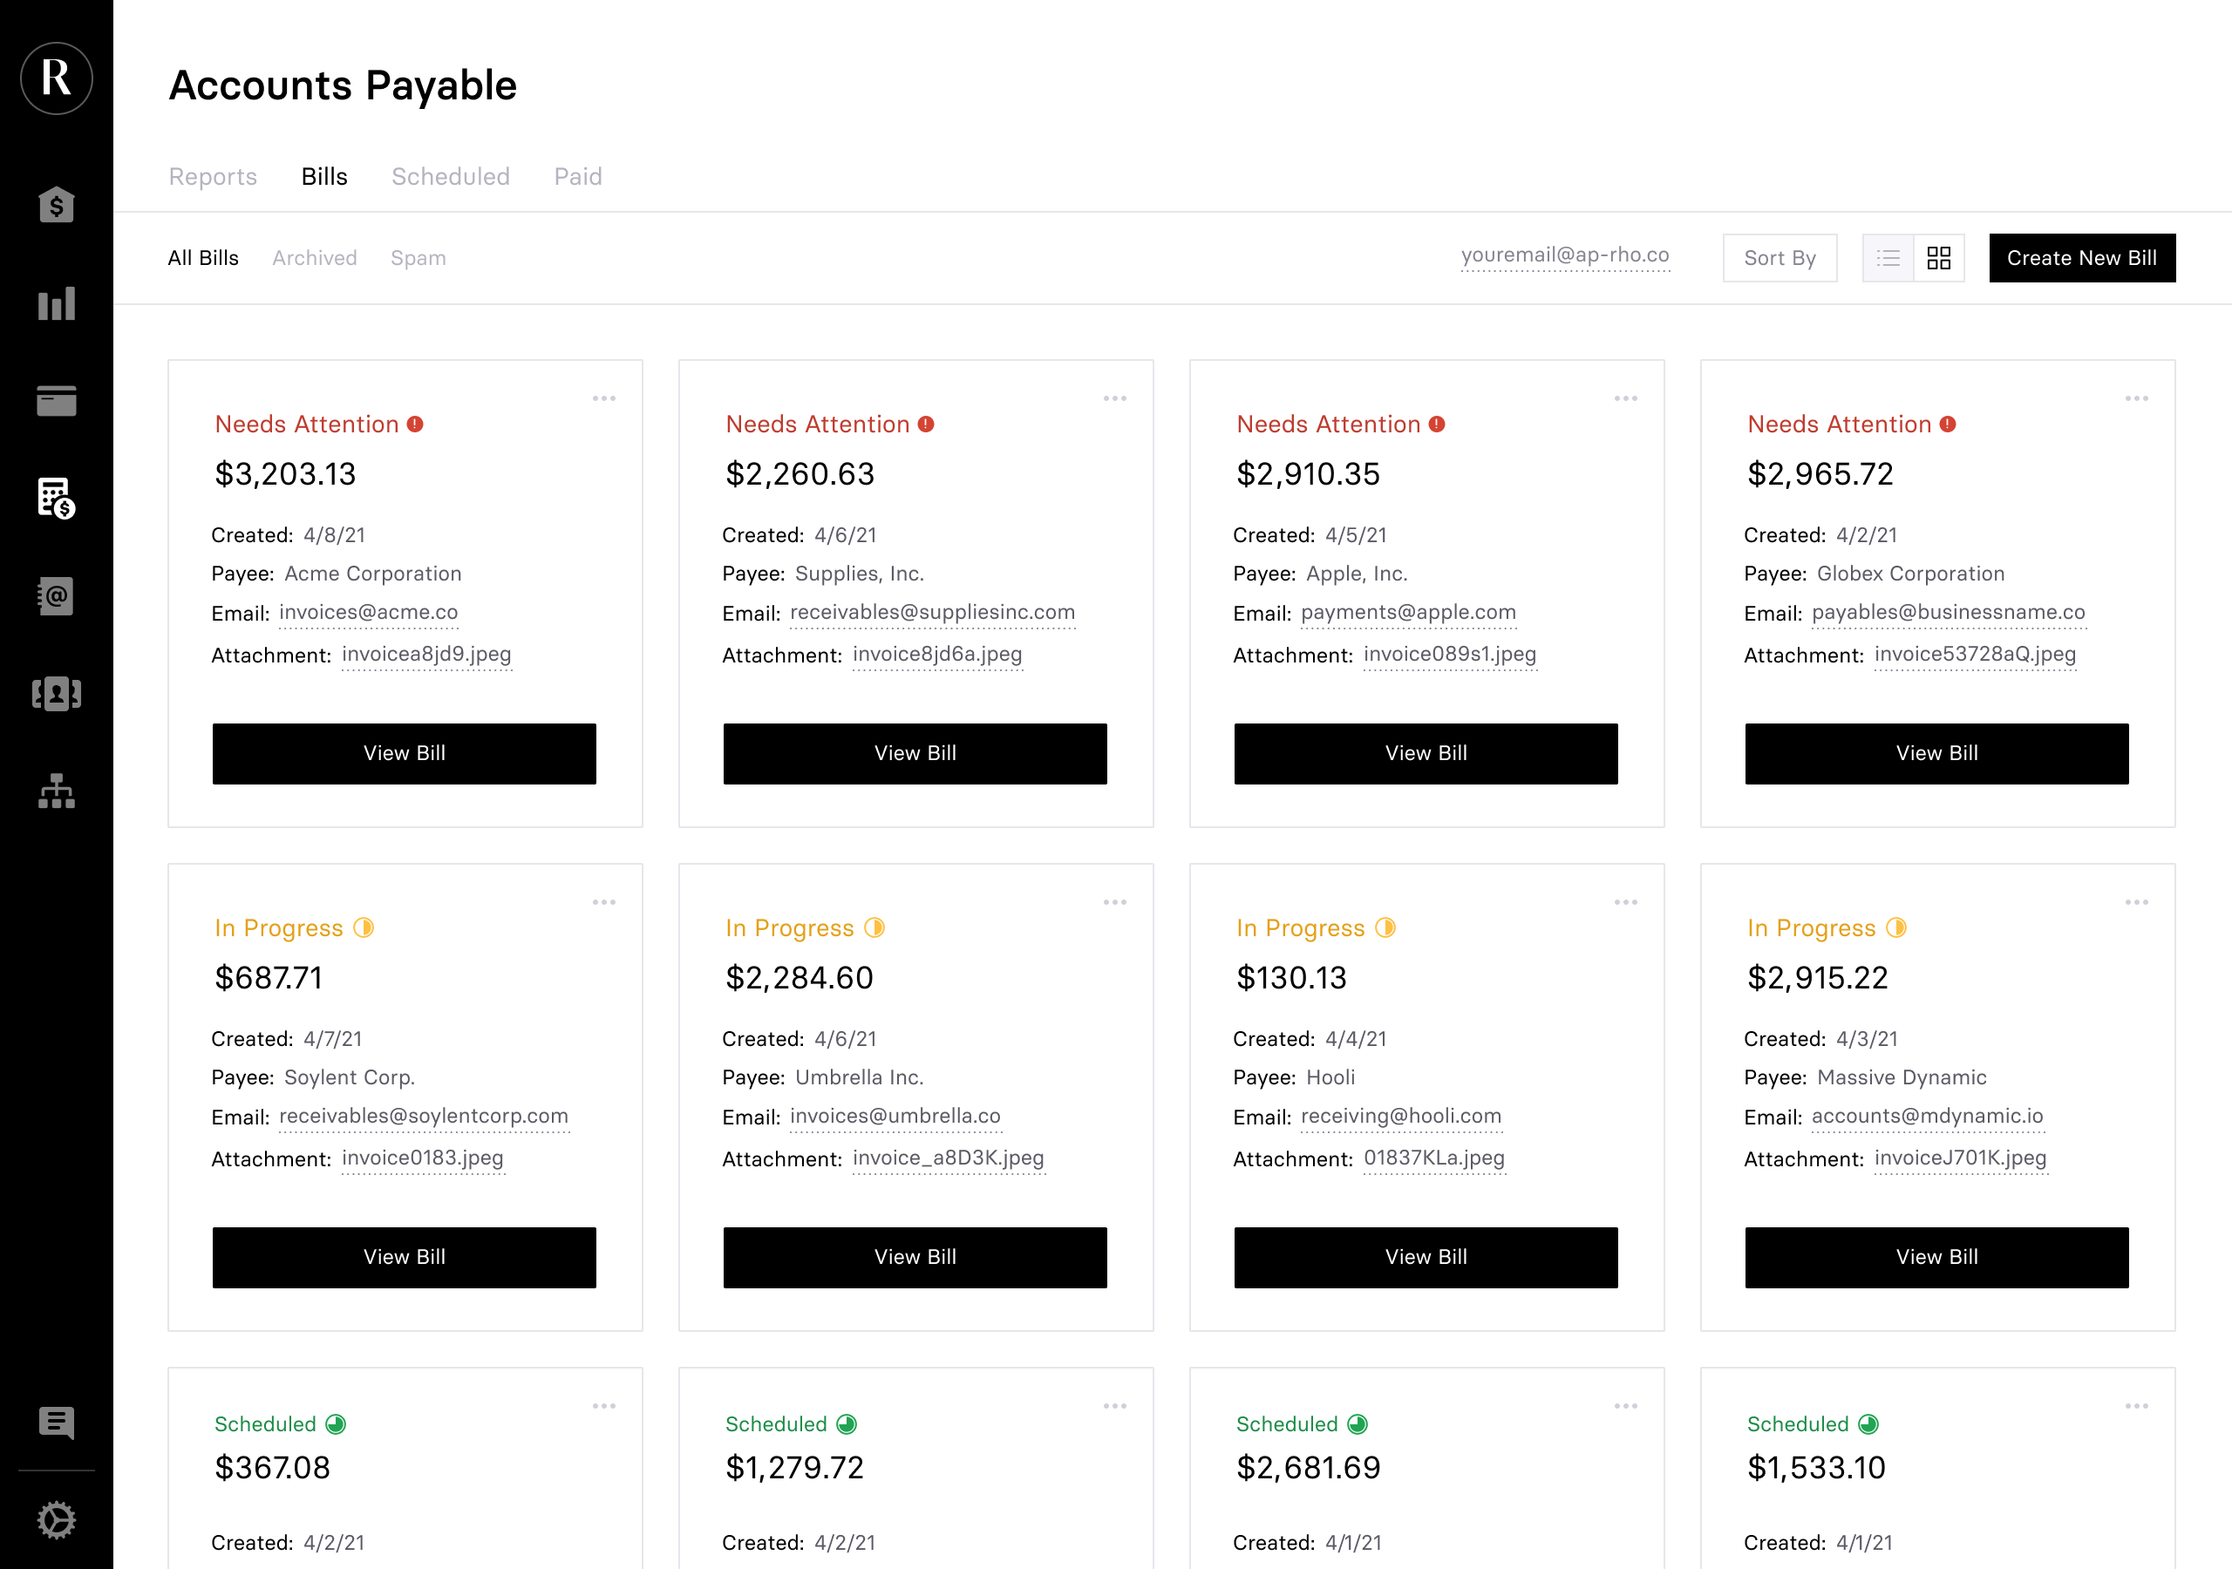Open the organization hierarchy sidebar icon
The width and height of the screenshot is (2232, 1569).
pos(57,791)
